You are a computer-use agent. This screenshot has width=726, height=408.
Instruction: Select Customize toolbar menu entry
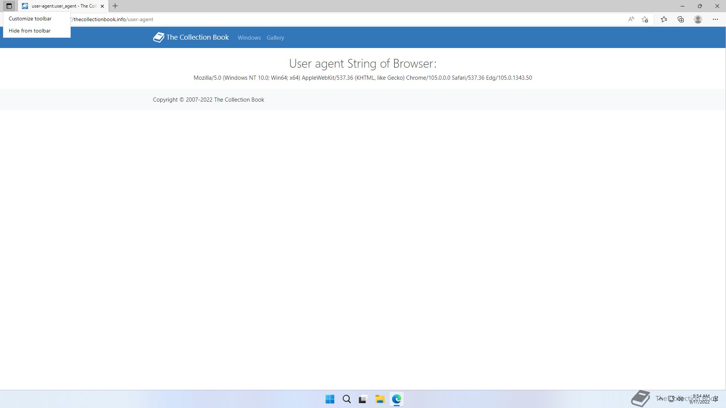click(37, 19)
